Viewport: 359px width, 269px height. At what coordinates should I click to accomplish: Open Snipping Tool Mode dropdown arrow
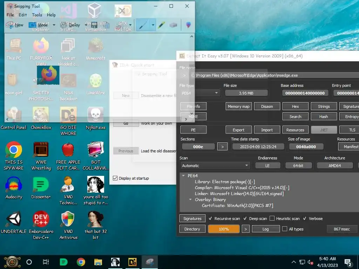54,25
